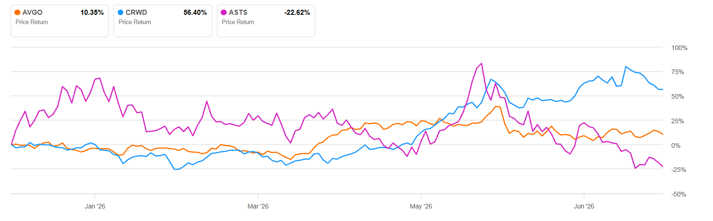Click the 100% y-axis label
Image resolution: width=713 pixels, height=221 pixels.
pyautogui.click(x=679, y=48)
